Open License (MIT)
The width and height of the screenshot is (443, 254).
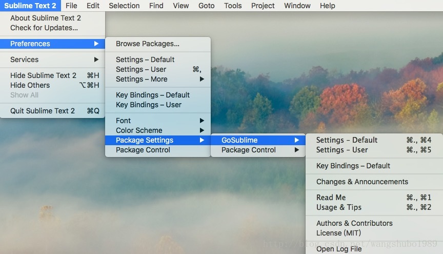pos(374,233)
